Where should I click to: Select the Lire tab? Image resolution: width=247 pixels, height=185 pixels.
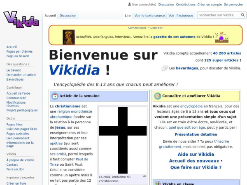click(x=128, y=16)
